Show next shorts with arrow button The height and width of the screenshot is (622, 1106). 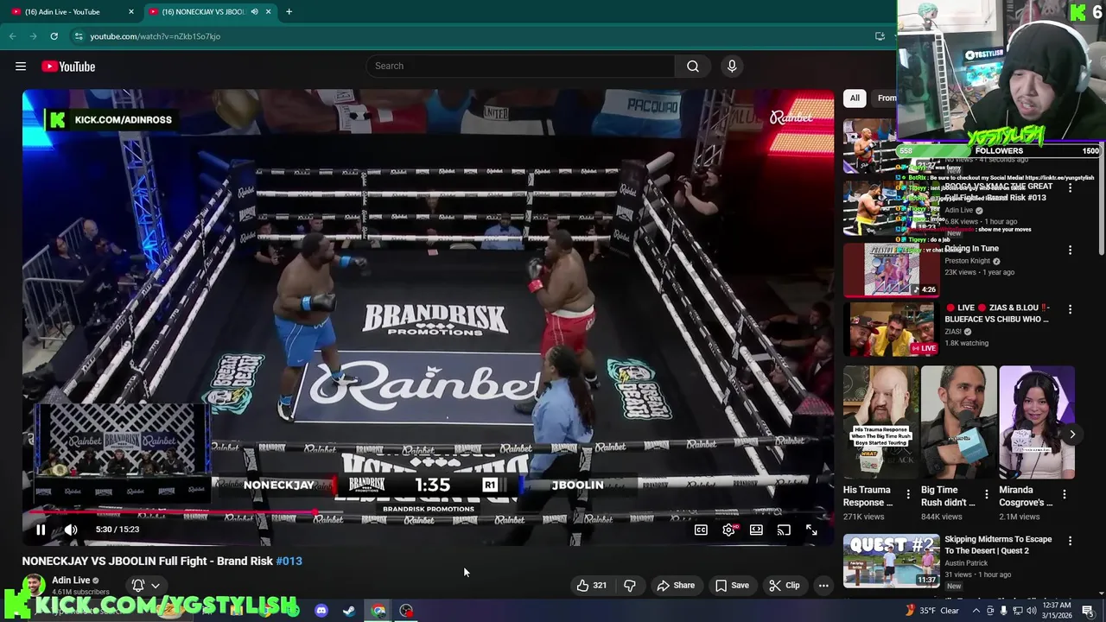(1072, 435)
